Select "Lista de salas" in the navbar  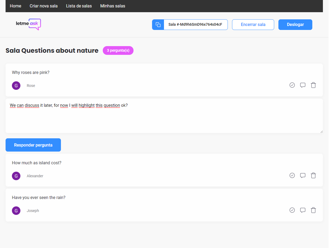click(x=79, y=6)
